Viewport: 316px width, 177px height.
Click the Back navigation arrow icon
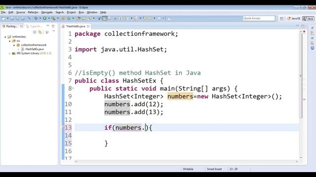(x=150, y=18)
